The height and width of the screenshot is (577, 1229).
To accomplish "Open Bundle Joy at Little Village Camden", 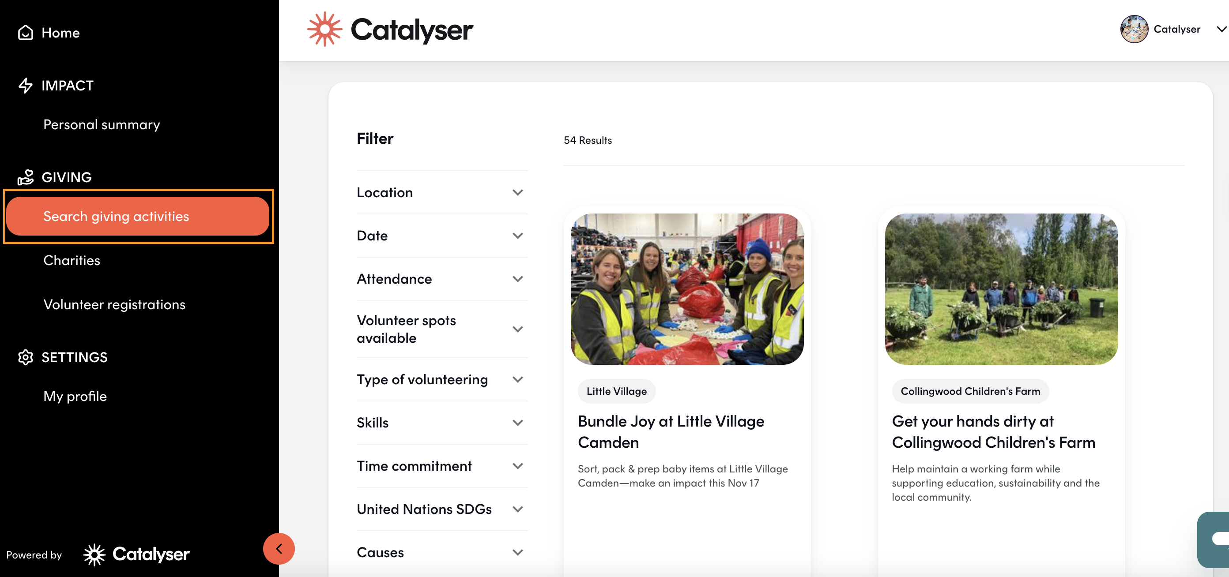I will pos(671,431).
